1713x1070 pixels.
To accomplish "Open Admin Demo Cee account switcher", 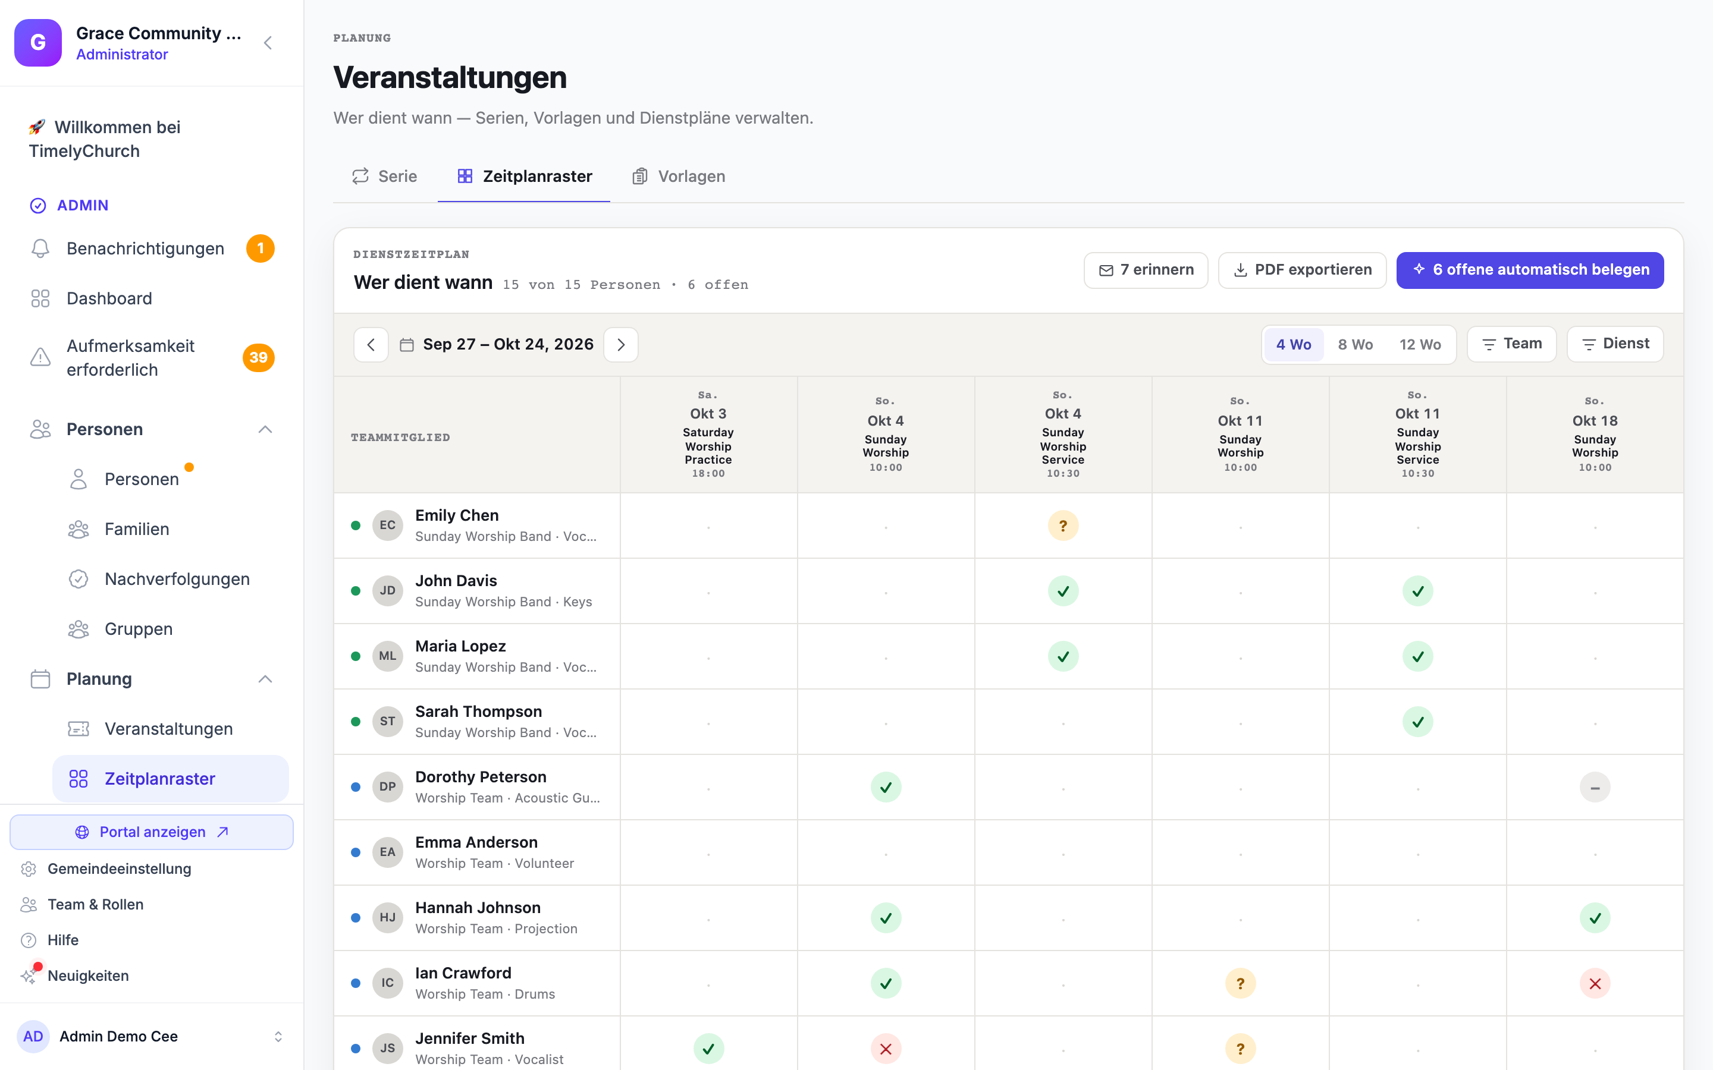I will point(152,1037).
